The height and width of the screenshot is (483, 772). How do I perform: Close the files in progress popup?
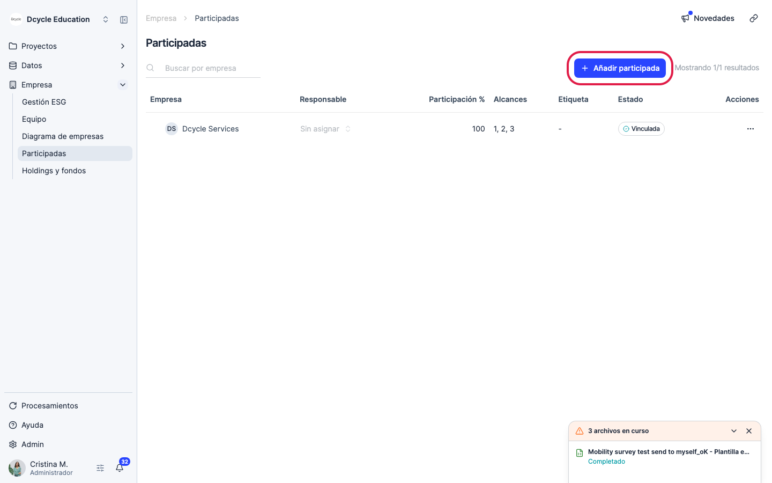pyautogui.click(x=749, y=431)
